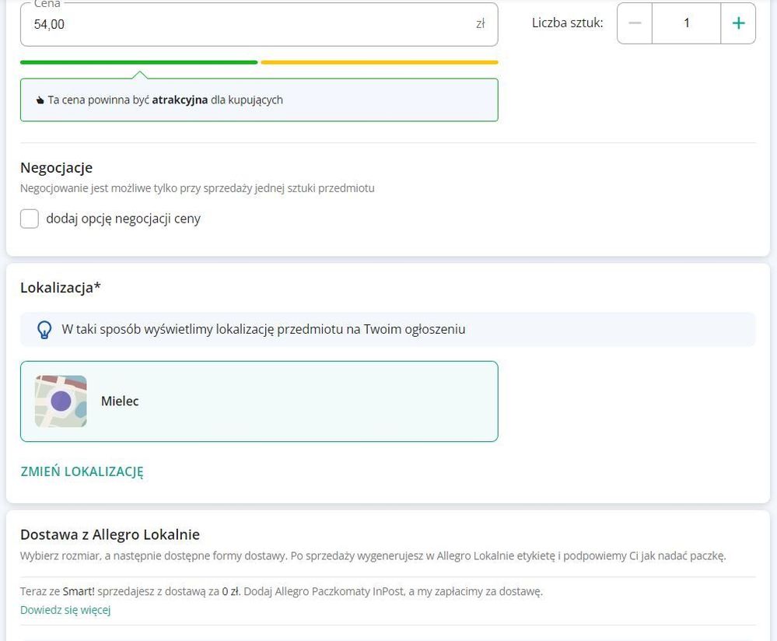Click the lightbulb hint icon under Lokalizacja
This screenshot has height=641, width=777.
pos(44,330)
